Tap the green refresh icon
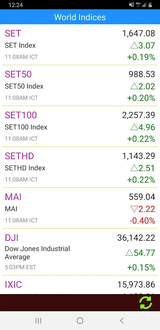160x330 pixels. (146, 302)
